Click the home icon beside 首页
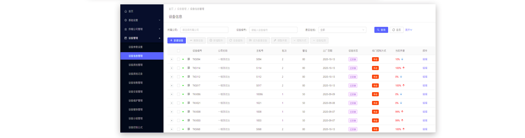This screenshot has width=525, height=138. [x=126, y=11]
